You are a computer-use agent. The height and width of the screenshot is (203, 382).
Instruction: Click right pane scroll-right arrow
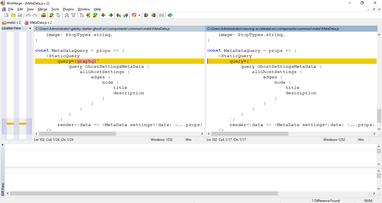click(x=374, y=134)
